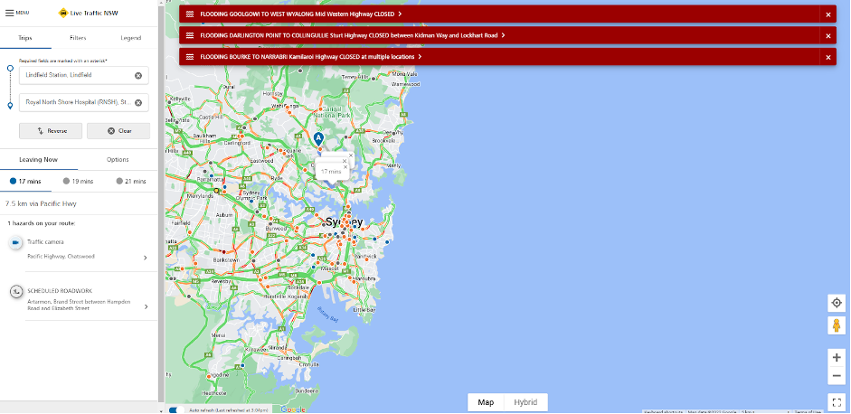Click the Clear trip button
The height and width of the screenshot is (414, 851).
[118, 131]
